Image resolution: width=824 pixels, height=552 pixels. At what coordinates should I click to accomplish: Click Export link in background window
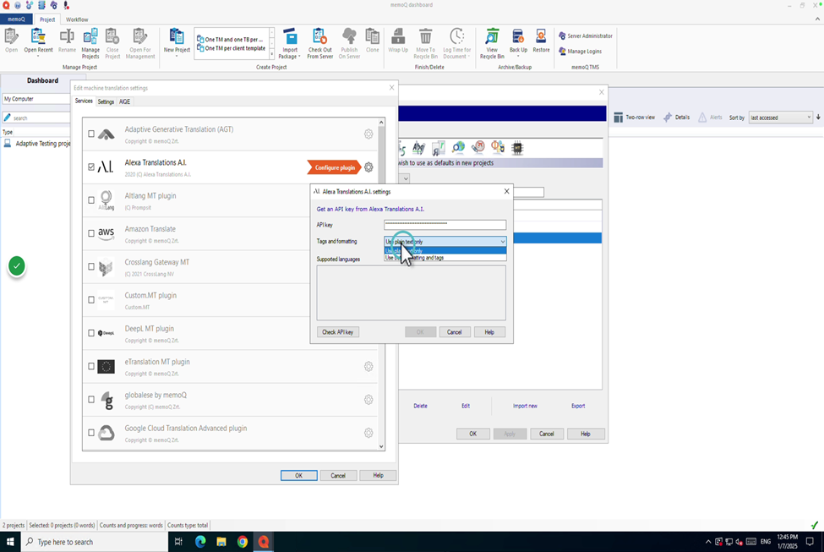(577, 406)
